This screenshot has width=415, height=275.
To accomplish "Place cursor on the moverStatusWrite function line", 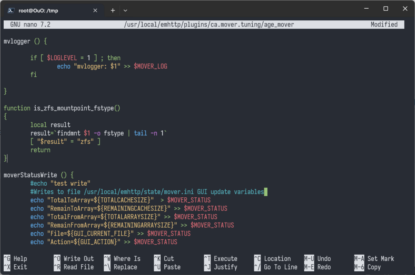I will click(x=39, y=175).
